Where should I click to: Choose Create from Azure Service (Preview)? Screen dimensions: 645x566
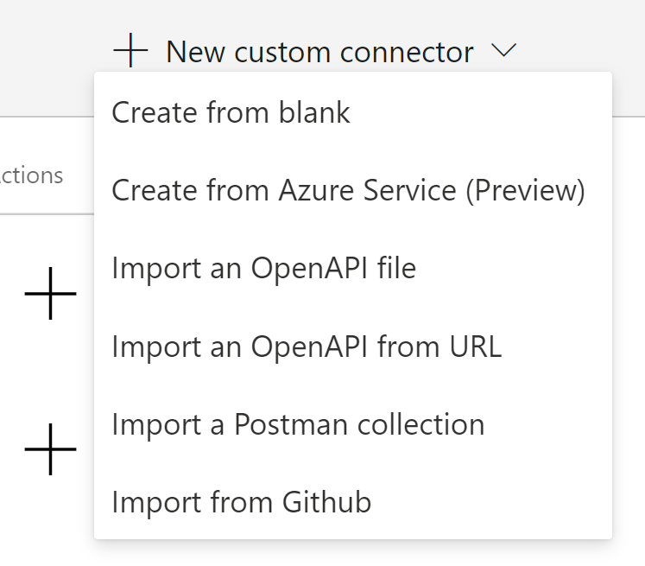pos(348,190)
